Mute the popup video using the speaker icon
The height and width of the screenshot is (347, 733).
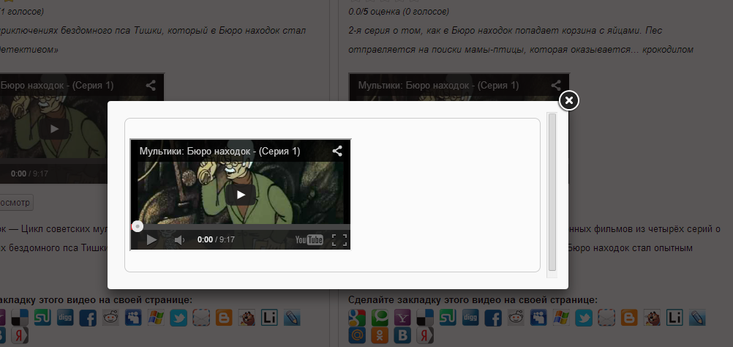pyautogui.click(x=179, y=240)
